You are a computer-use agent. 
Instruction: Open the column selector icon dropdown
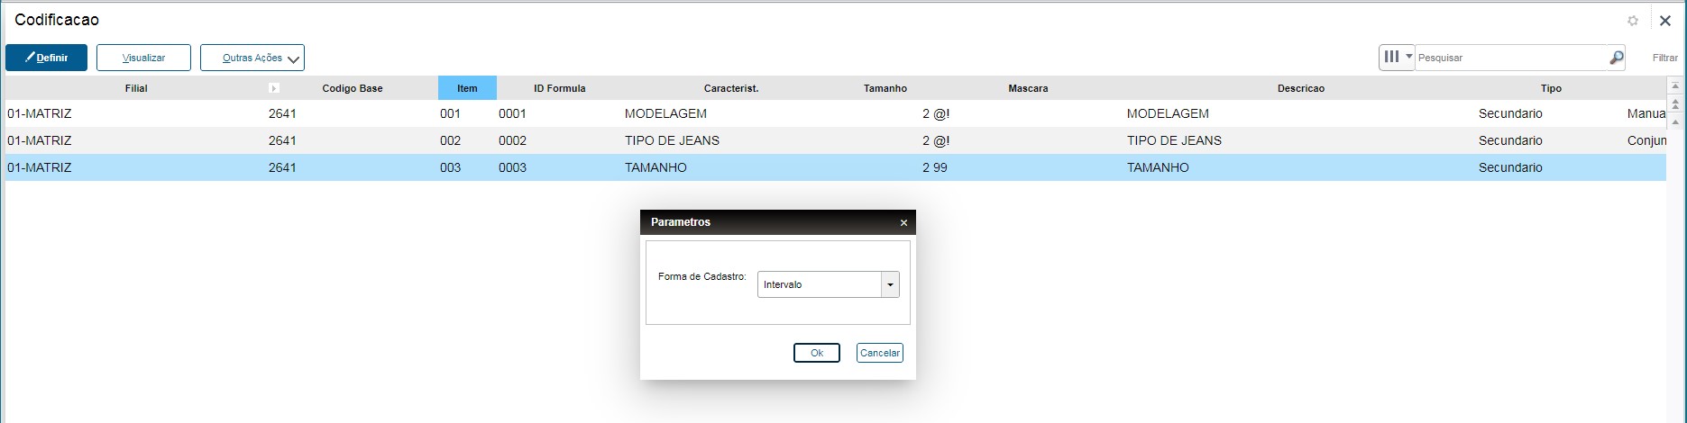pyautogui.click(x=1397, y=57)
